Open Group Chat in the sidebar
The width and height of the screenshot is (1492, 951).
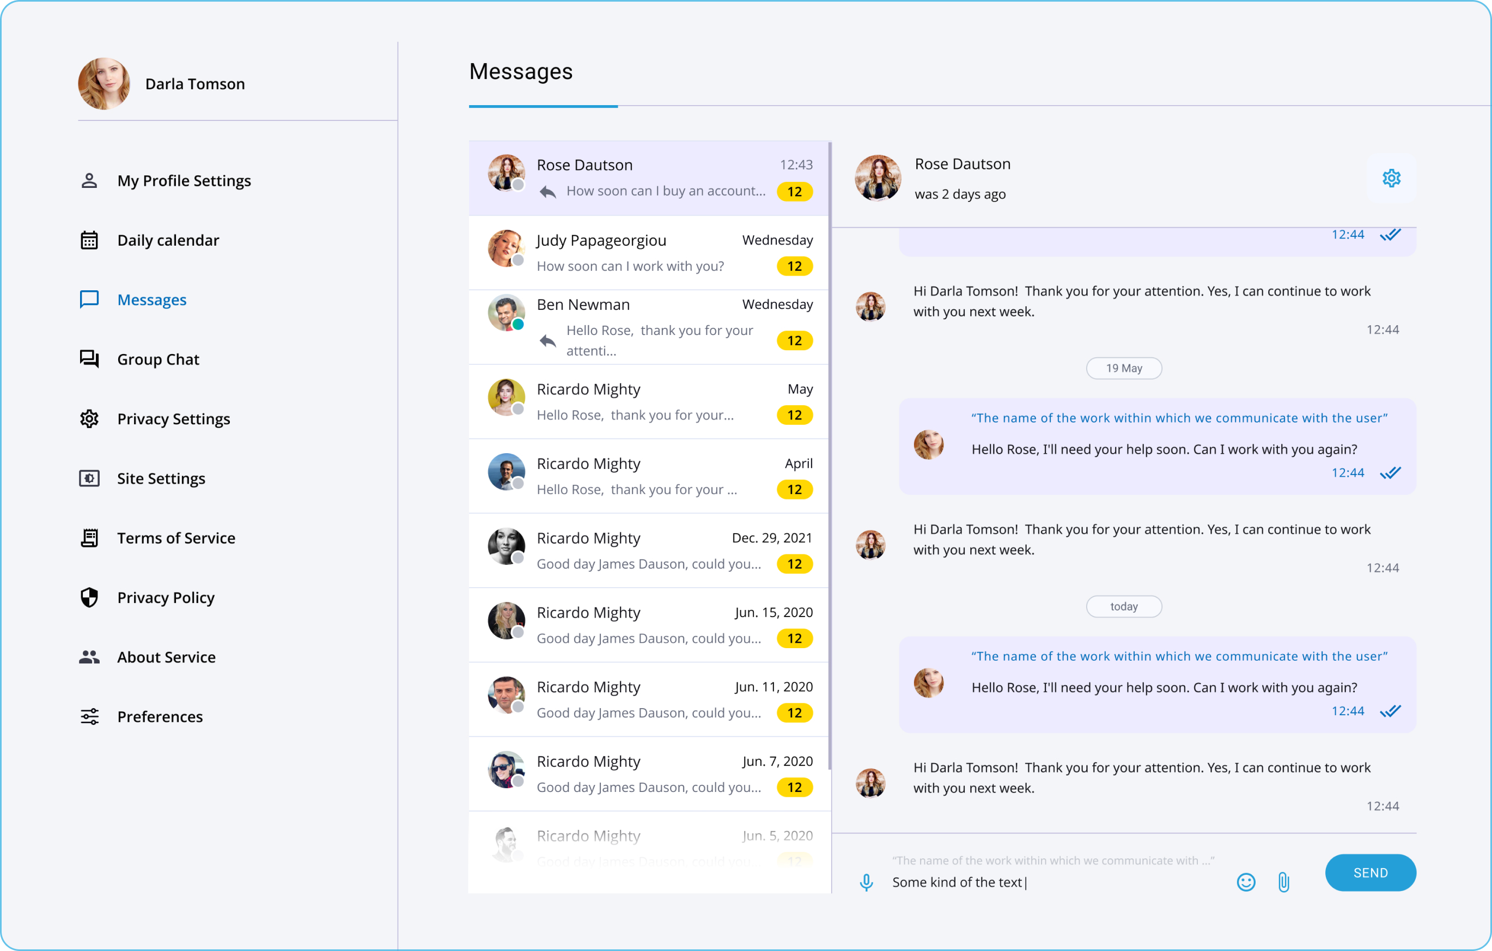(x=158, y=359)
